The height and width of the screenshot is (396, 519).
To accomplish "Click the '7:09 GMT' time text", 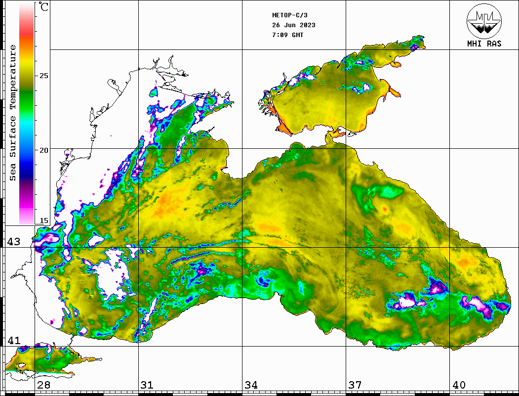I will click(287, 35).
